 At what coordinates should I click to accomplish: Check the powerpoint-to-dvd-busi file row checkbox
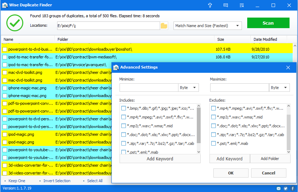5,49
